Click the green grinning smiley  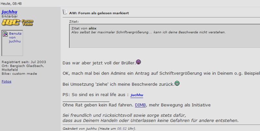pos(177,83)
